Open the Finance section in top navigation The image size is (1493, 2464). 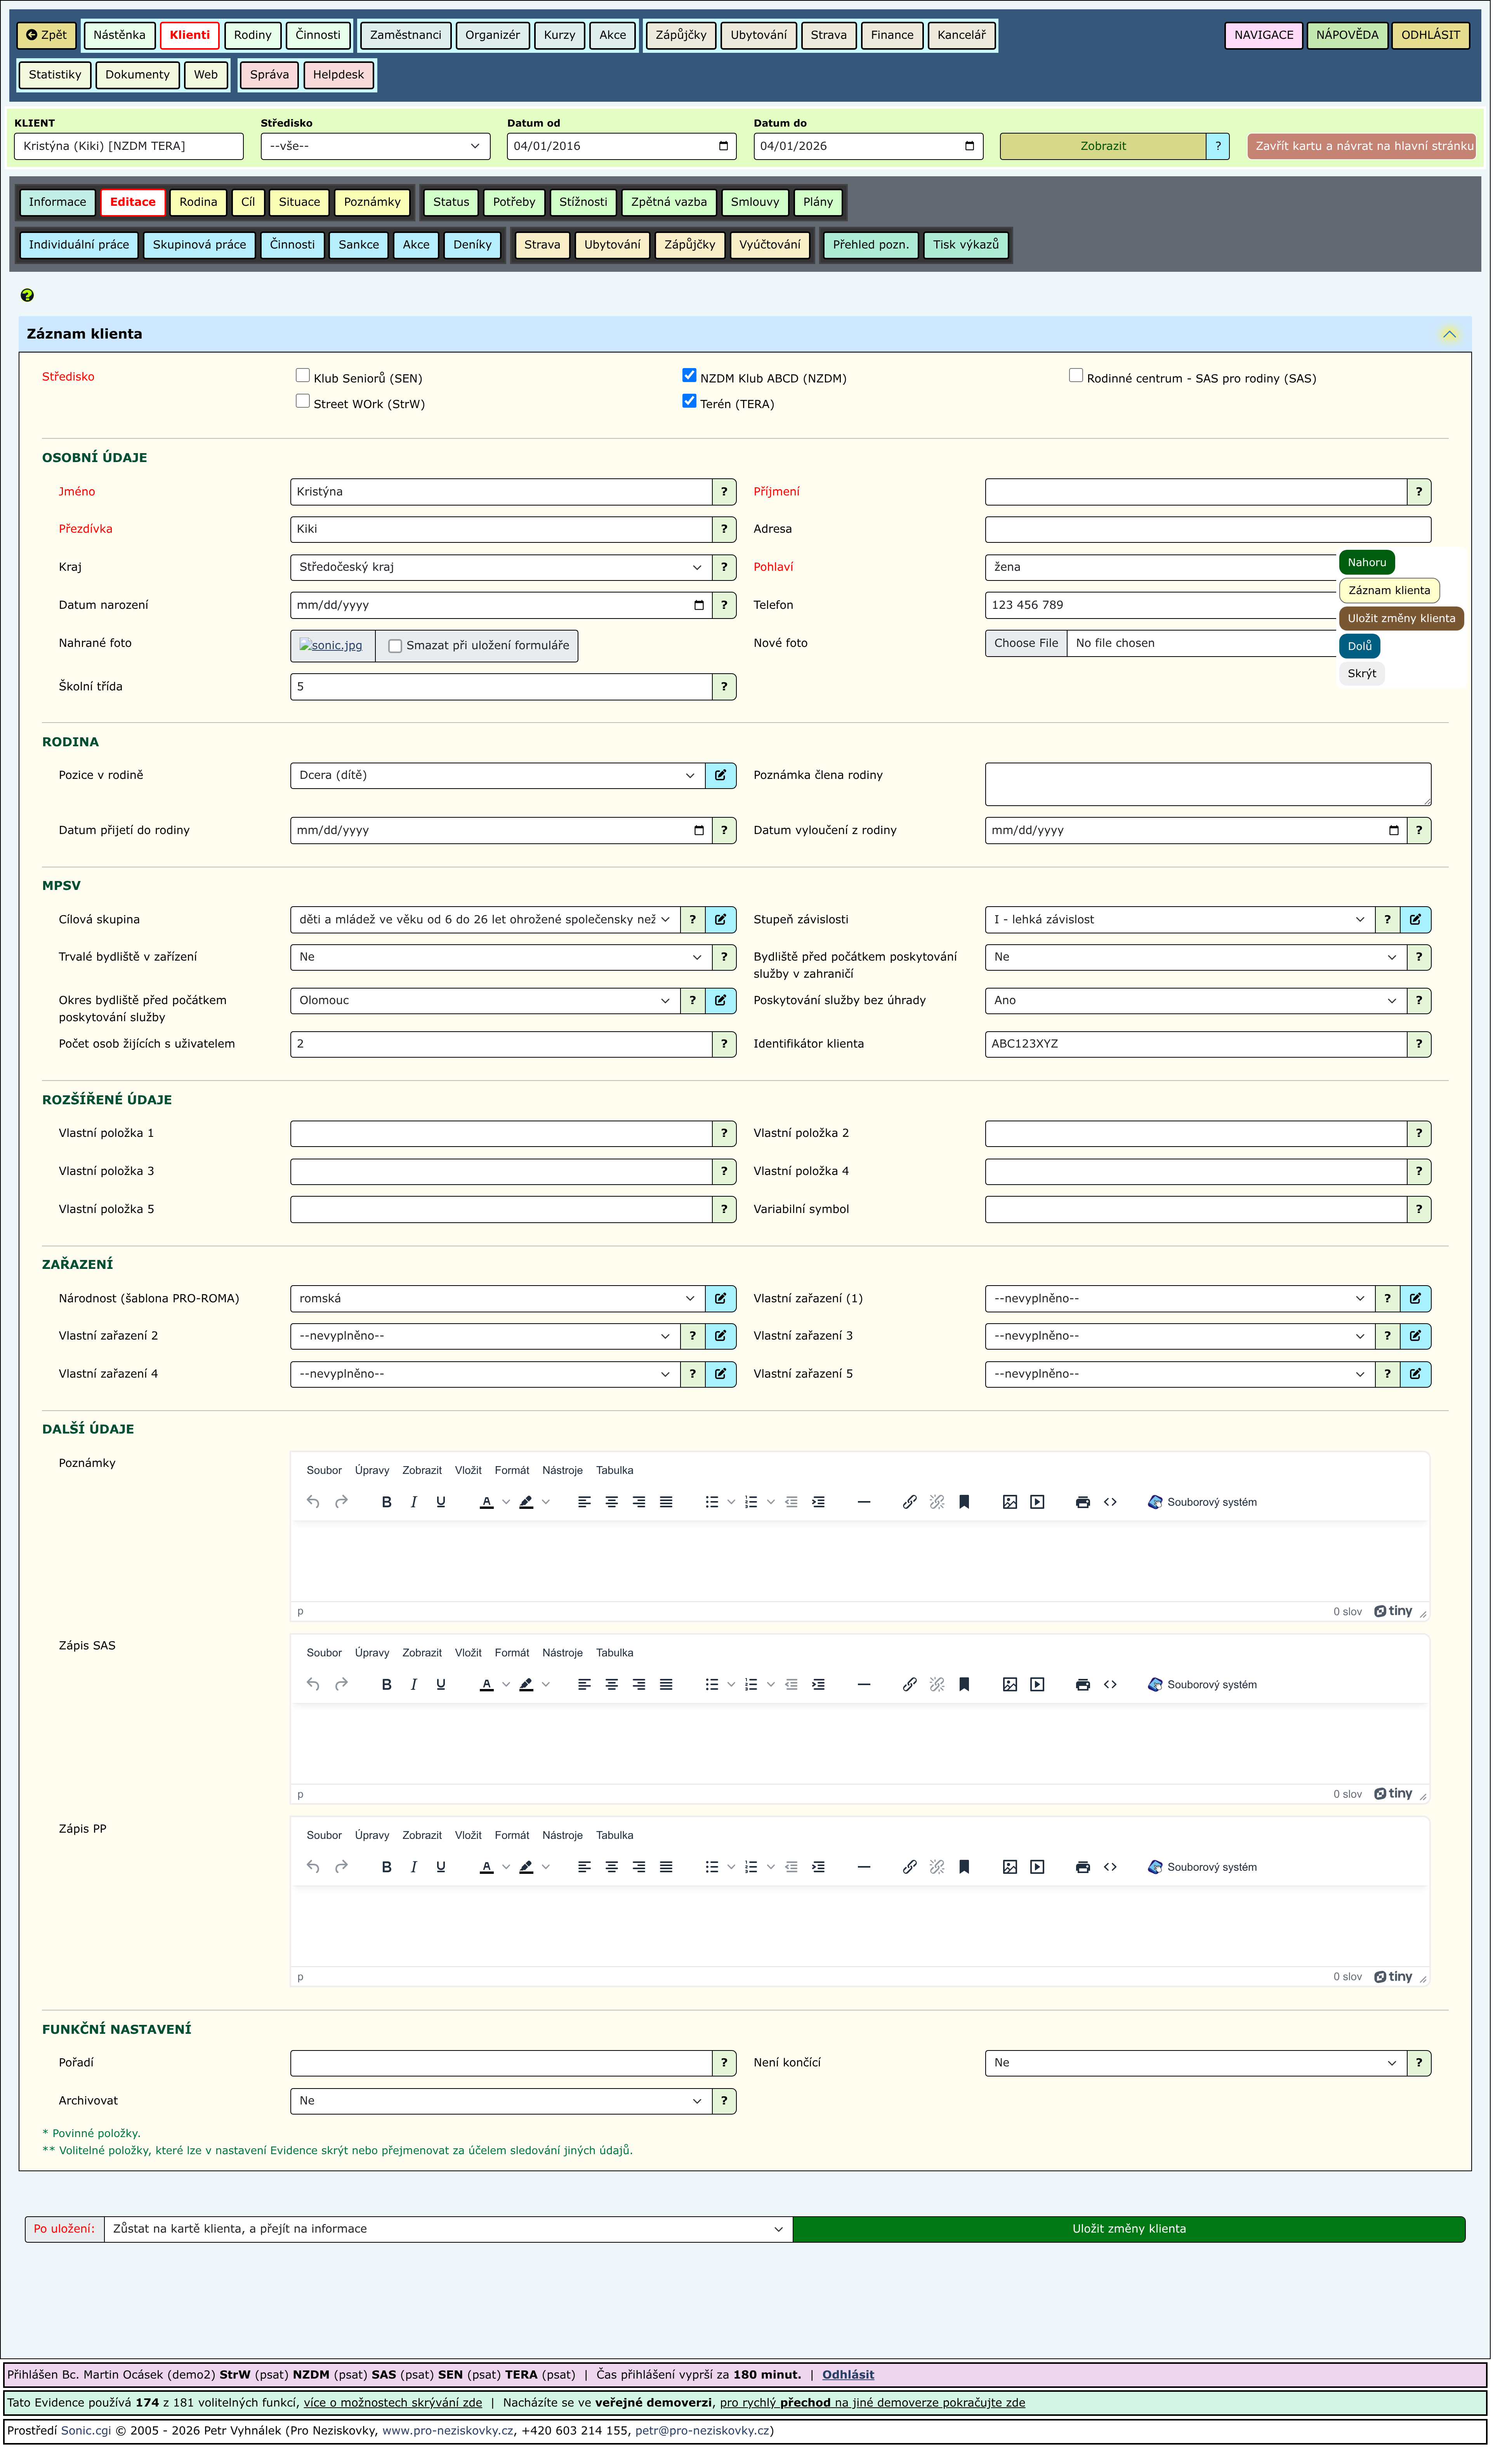tap(892, 35)
